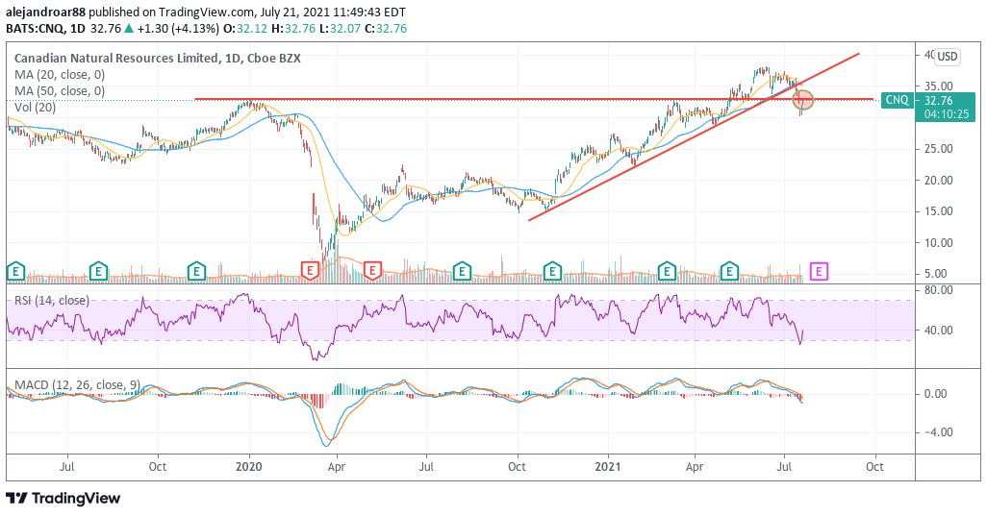Select the red circle highlight on the chart
This screenshot has width=987, height=516.
[x=803, y=99]
